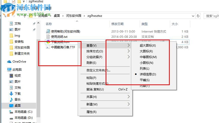
Task: Open 本地磁盘 (C:) drive
Action: [x=23, y=111]
